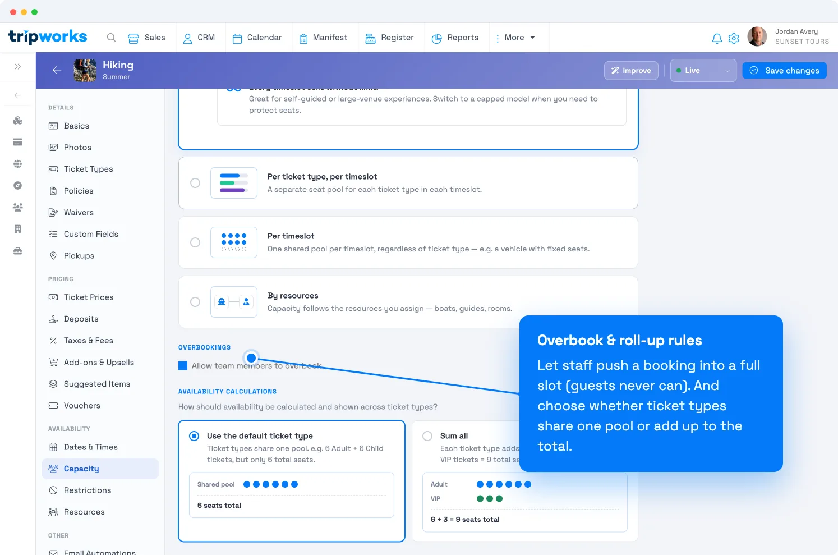Go to Basics section
Viewport: 838px width, 555px height.
pyautogui.click(x=100, y=126)
